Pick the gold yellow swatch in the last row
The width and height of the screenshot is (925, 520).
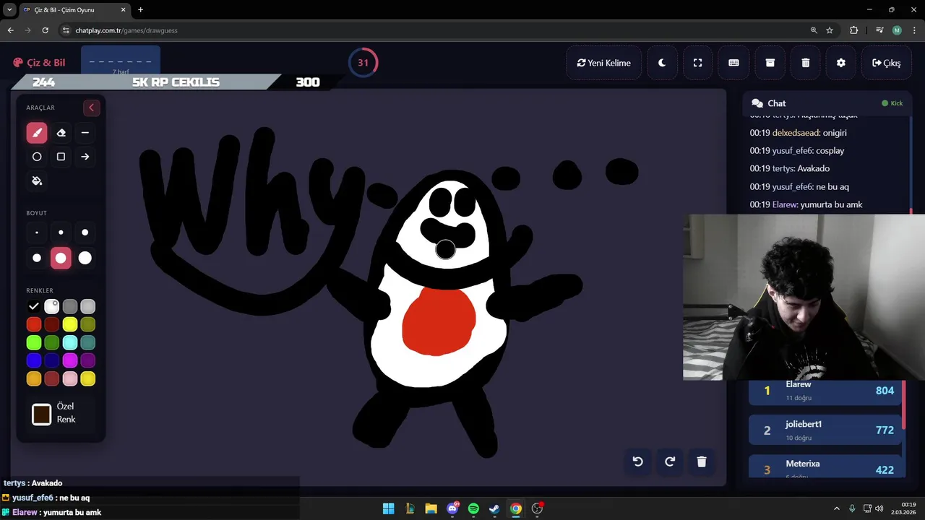click(88, 378)
